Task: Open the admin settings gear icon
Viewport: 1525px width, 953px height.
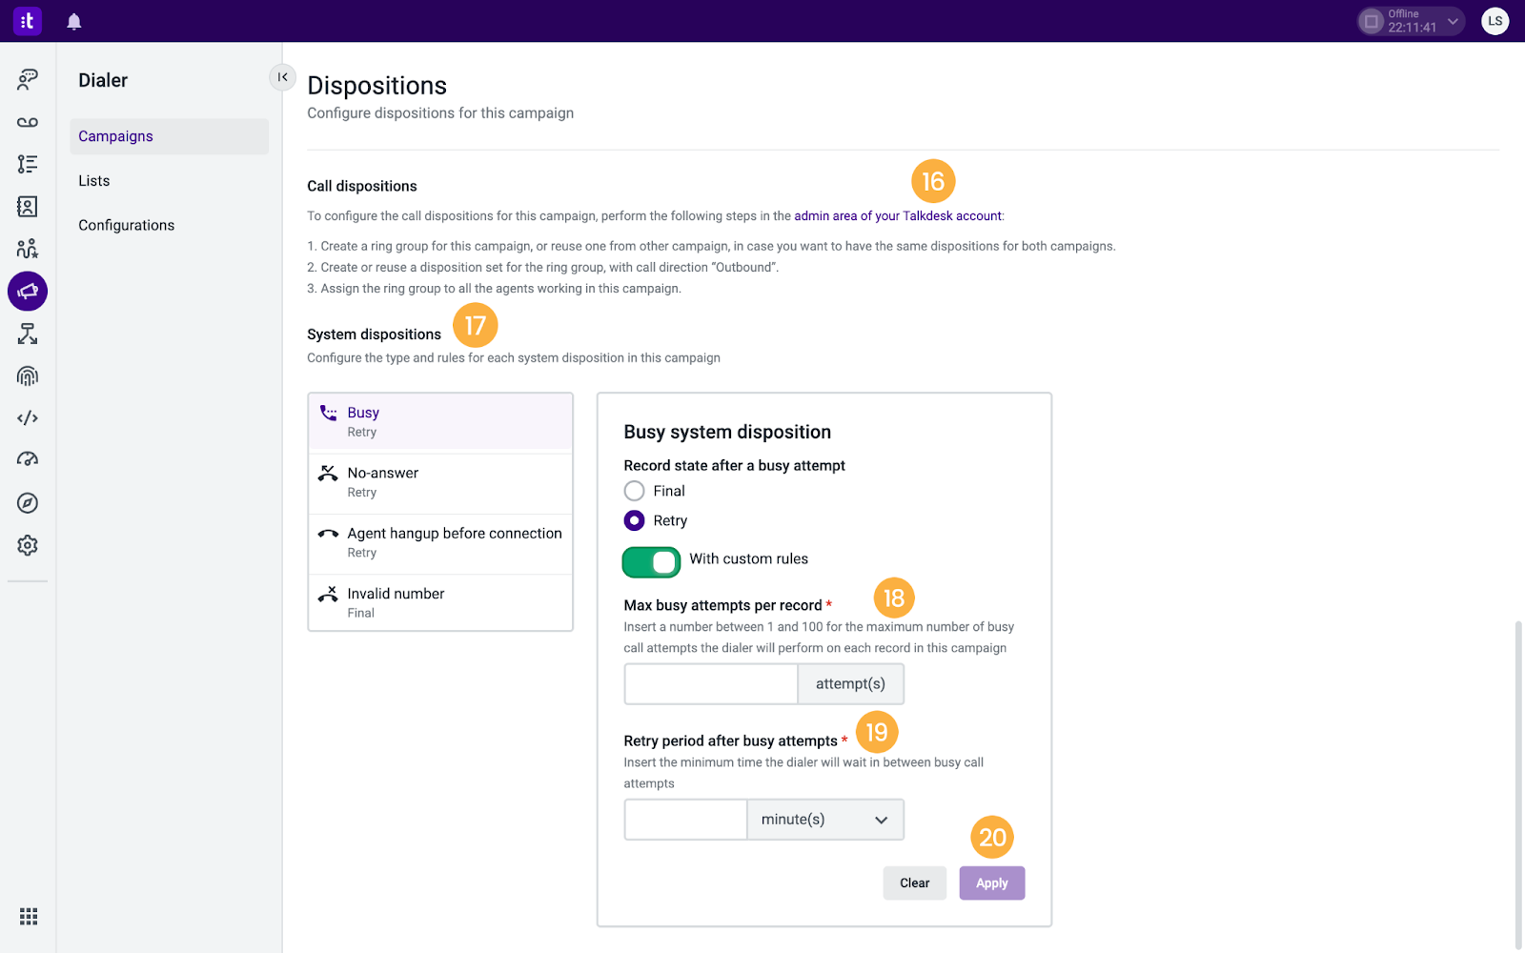Action: coord(28,545)
